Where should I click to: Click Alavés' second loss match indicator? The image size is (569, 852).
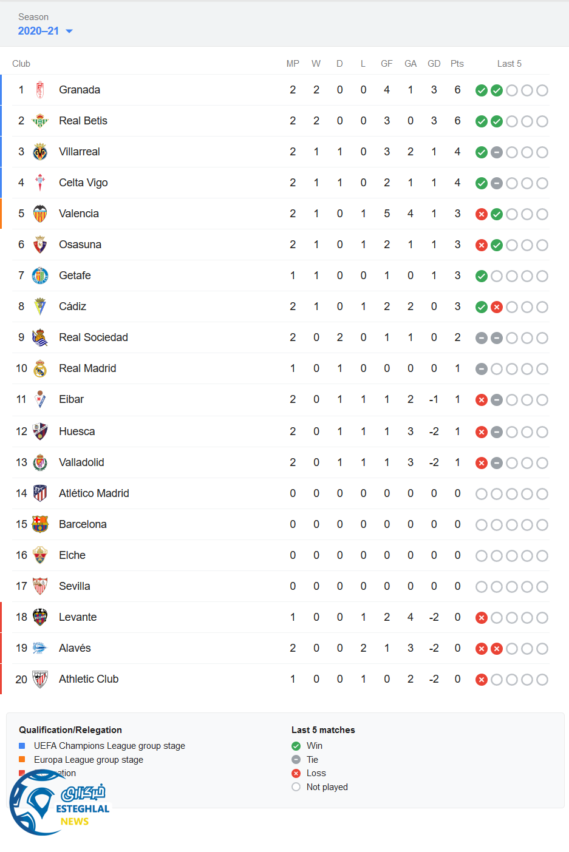pos(497,649)
